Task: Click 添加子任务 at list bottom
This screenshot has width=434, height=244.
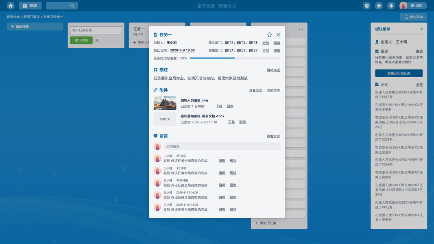Action: (x=266, y=223)
